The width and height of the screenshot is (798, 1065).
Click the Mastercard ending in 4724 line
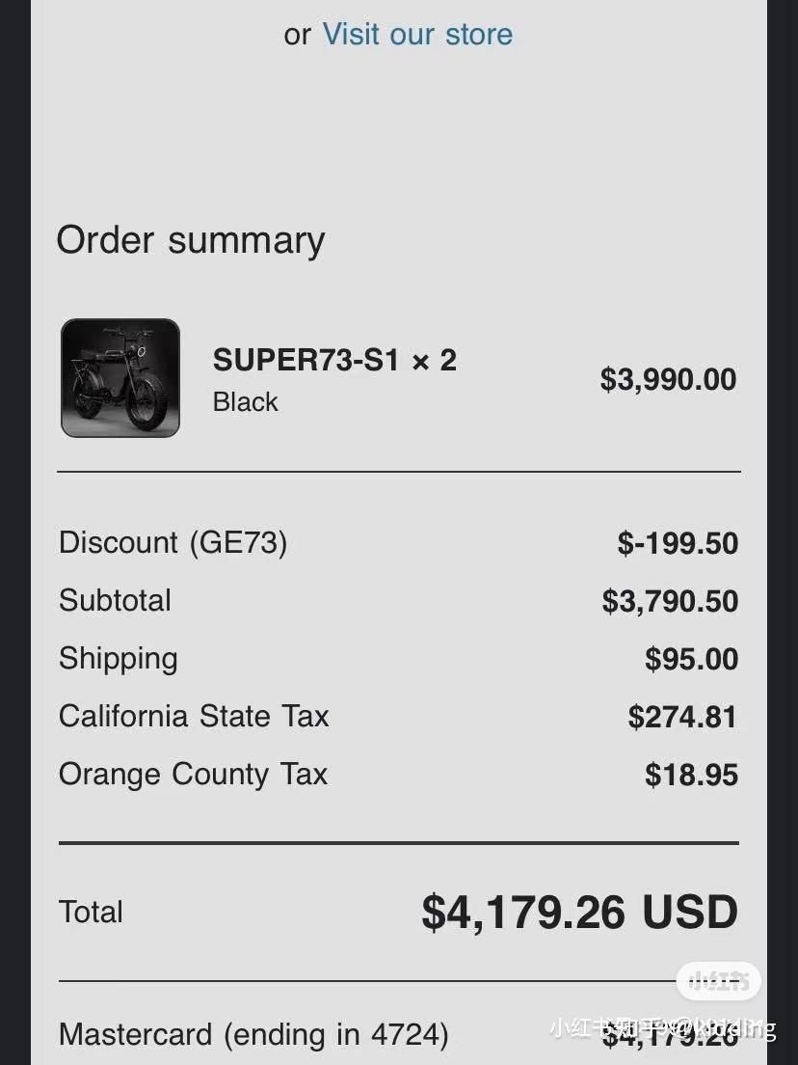click(253, 1034)
